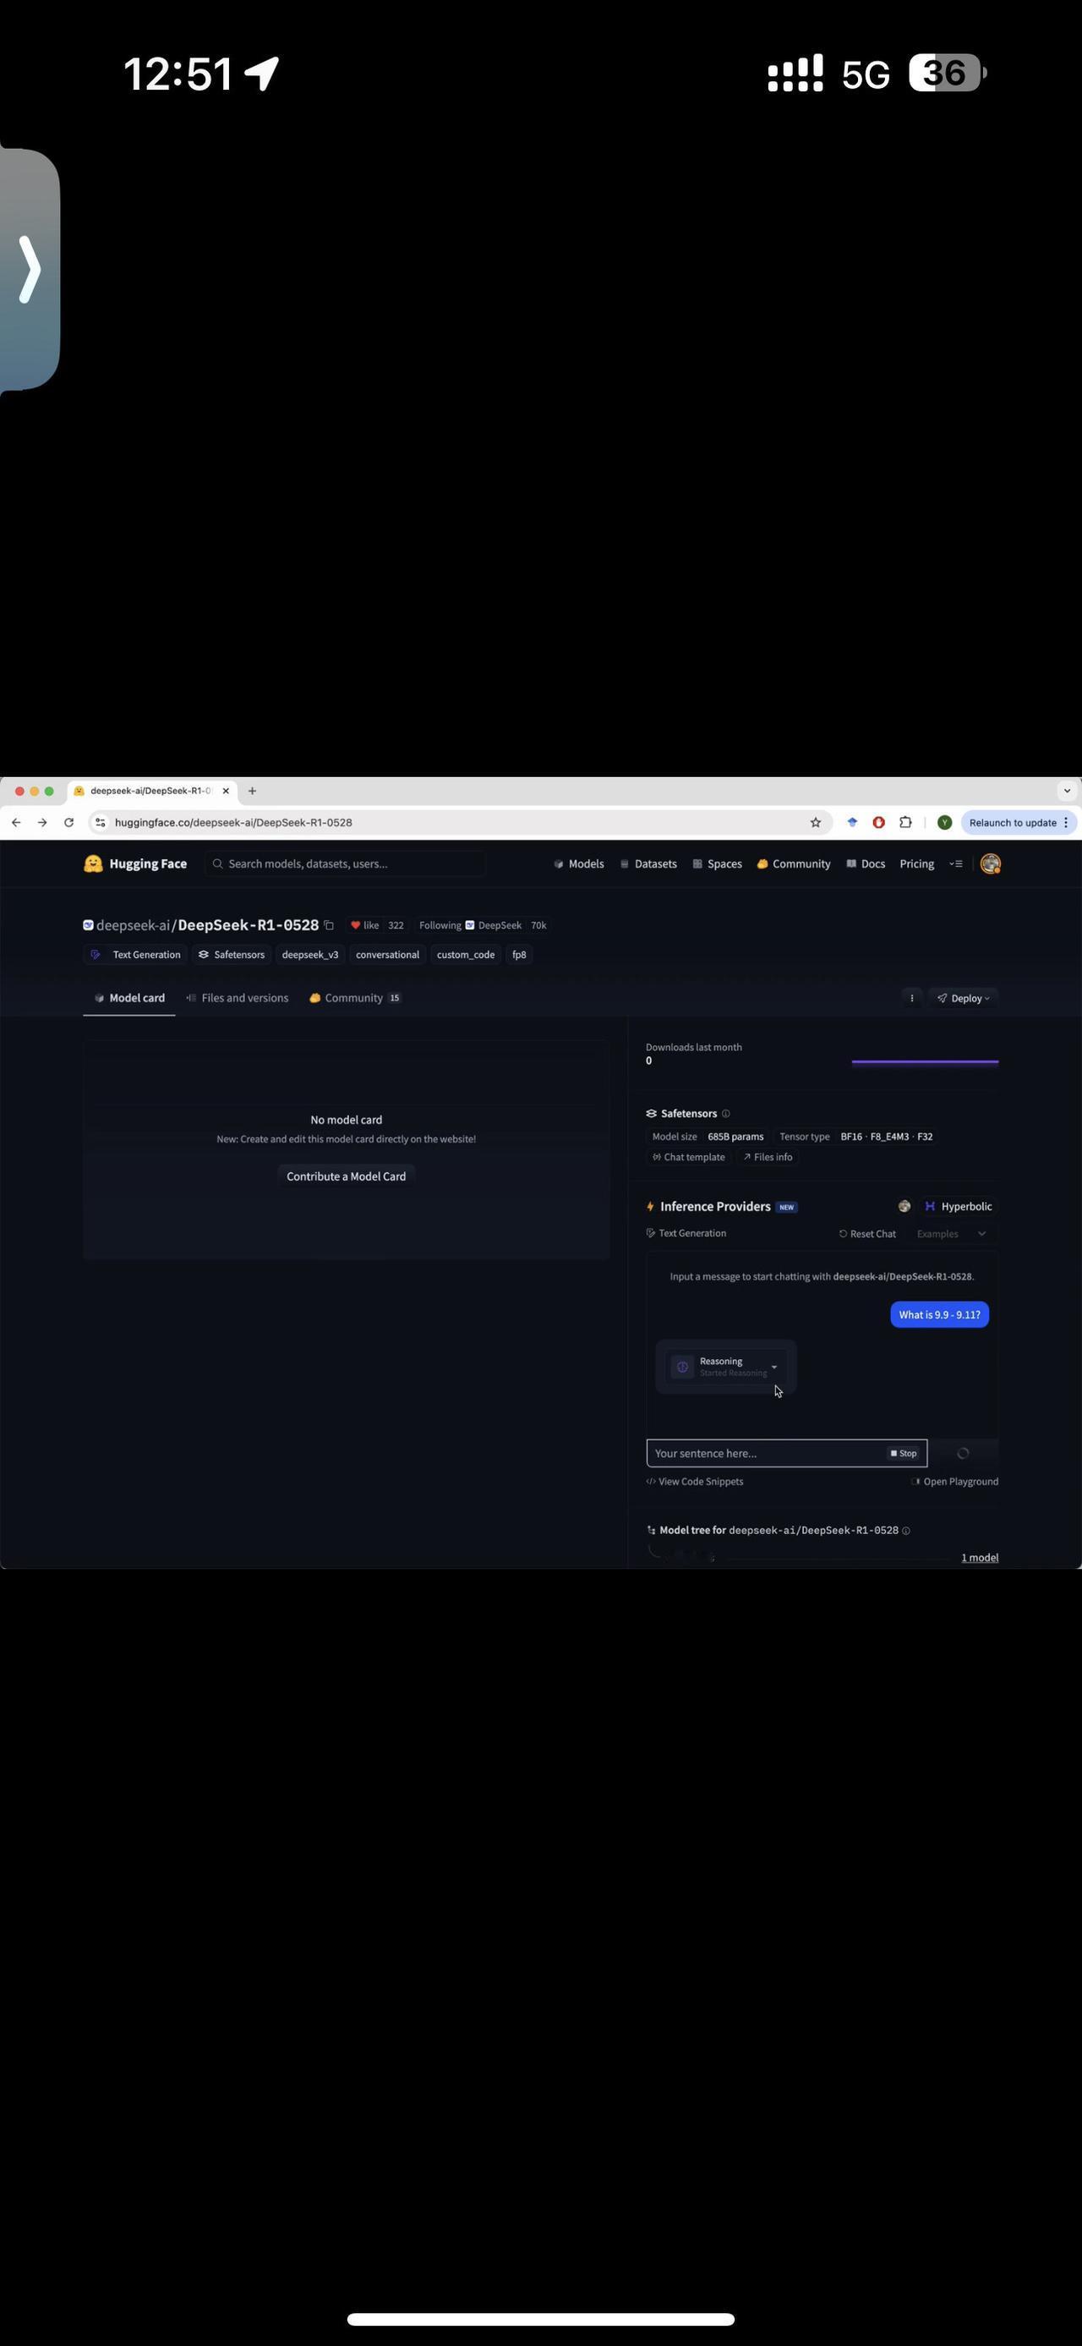Viewport: 1082px width, 2346px height.
Task: Copy model name with copy icon
Action: (330, 925)
